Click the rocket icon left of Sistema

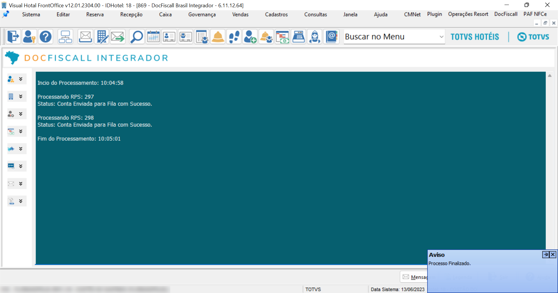coord(6,14)
